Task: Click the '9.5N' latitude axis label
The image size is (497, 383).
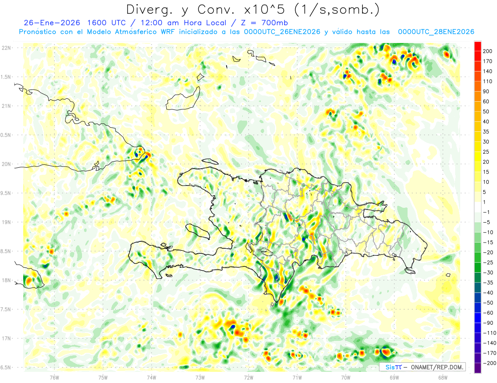Action: click(x=6, y=193)
